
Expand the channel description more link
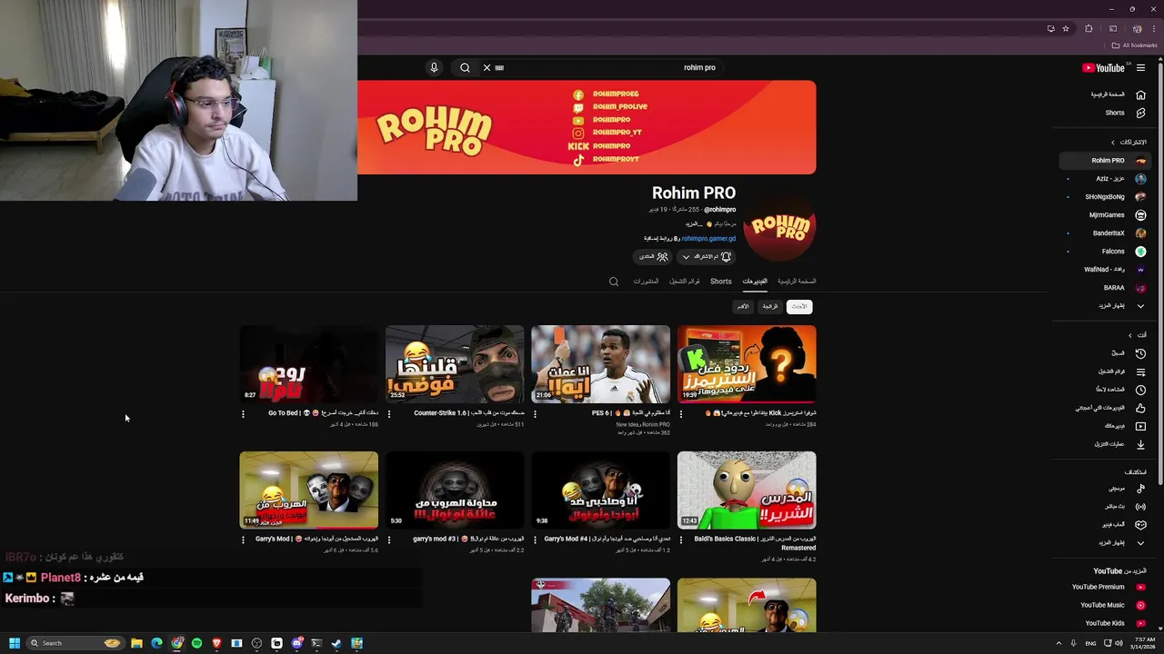[x=694, y=224]
